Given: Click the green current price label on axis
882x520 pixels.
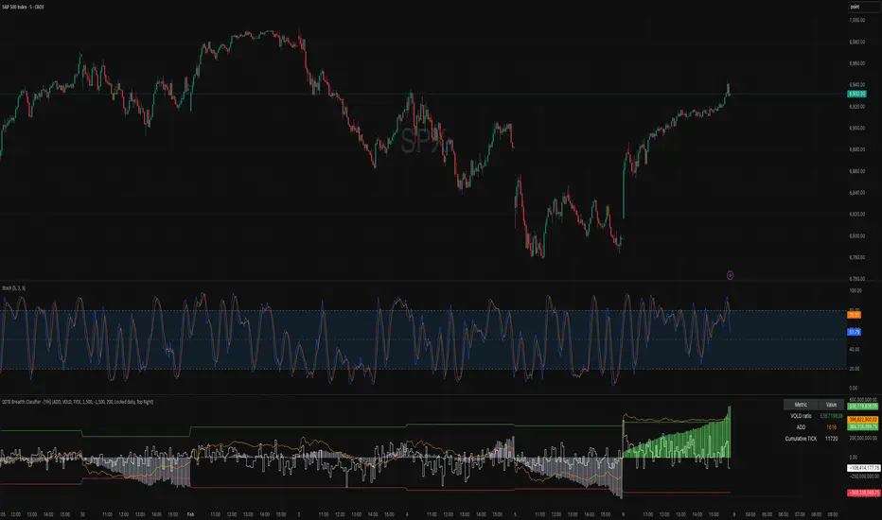Looking at the screenshot, I should [857, 94].
